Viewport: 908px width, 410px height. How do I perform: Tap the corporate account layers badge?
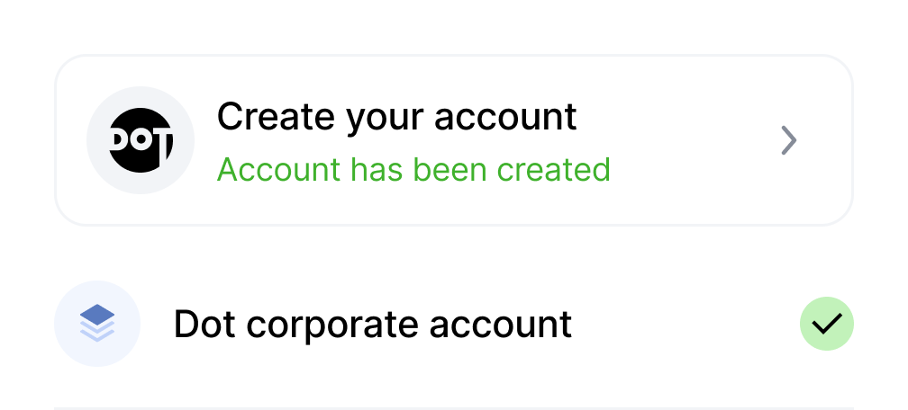pyautogui.click(x=97, y=324)
